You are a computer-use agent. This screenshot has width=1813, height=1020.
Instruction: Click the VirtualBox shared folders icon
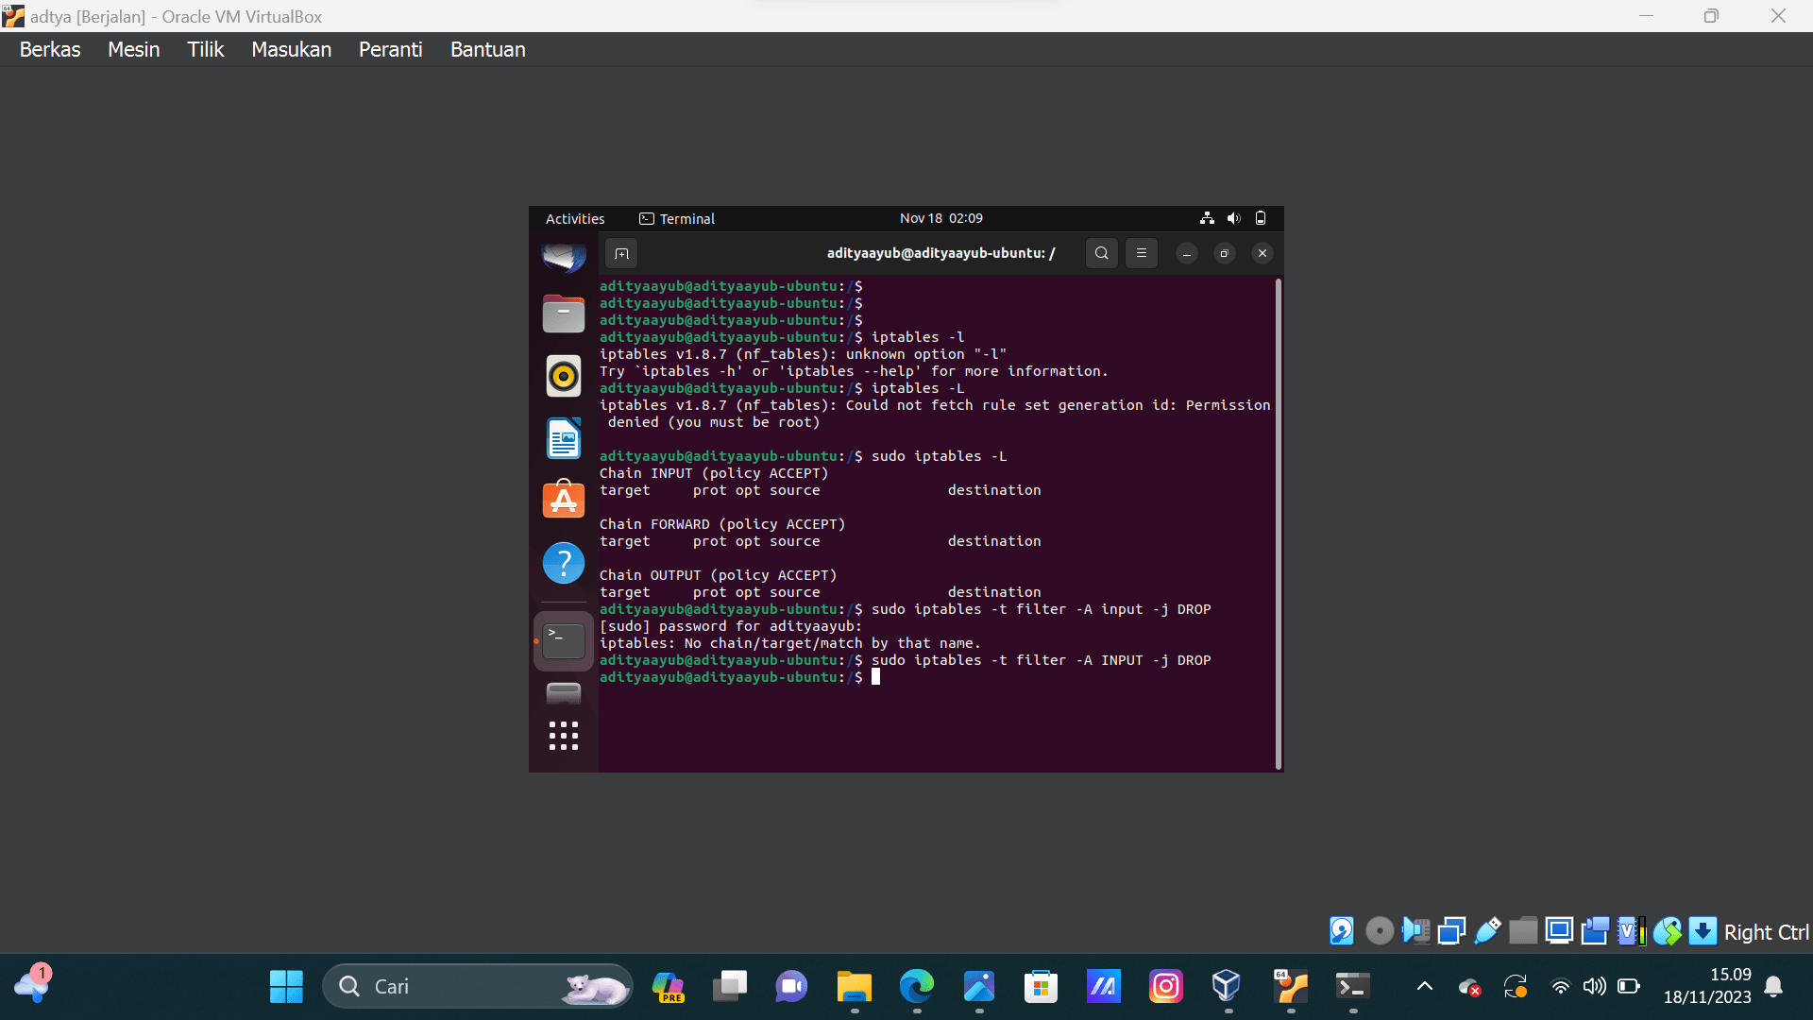point(1523,931)
